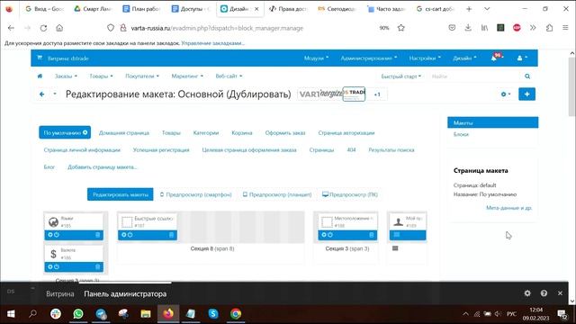Viewport: 576px width, 324px height.
Task: Expand the Модули menu
Action: [316, 58]
